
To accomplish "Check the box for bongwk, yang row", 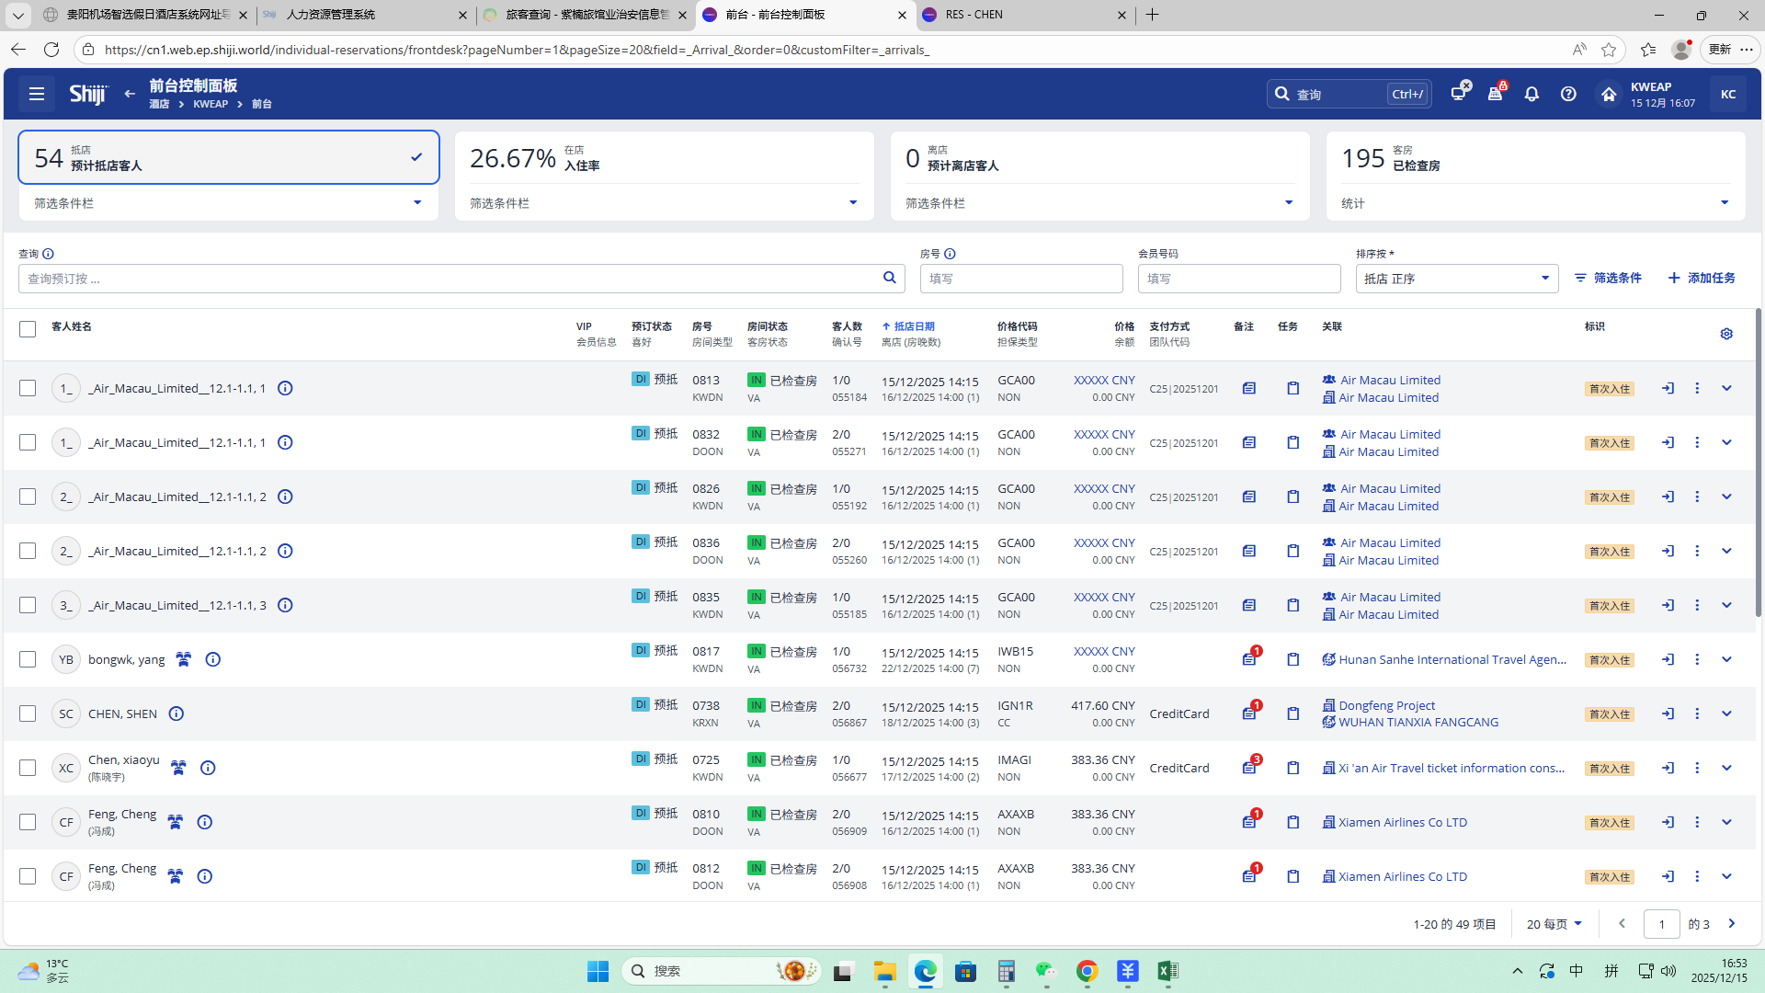I will pyautogui.click(x=28, y=659).
